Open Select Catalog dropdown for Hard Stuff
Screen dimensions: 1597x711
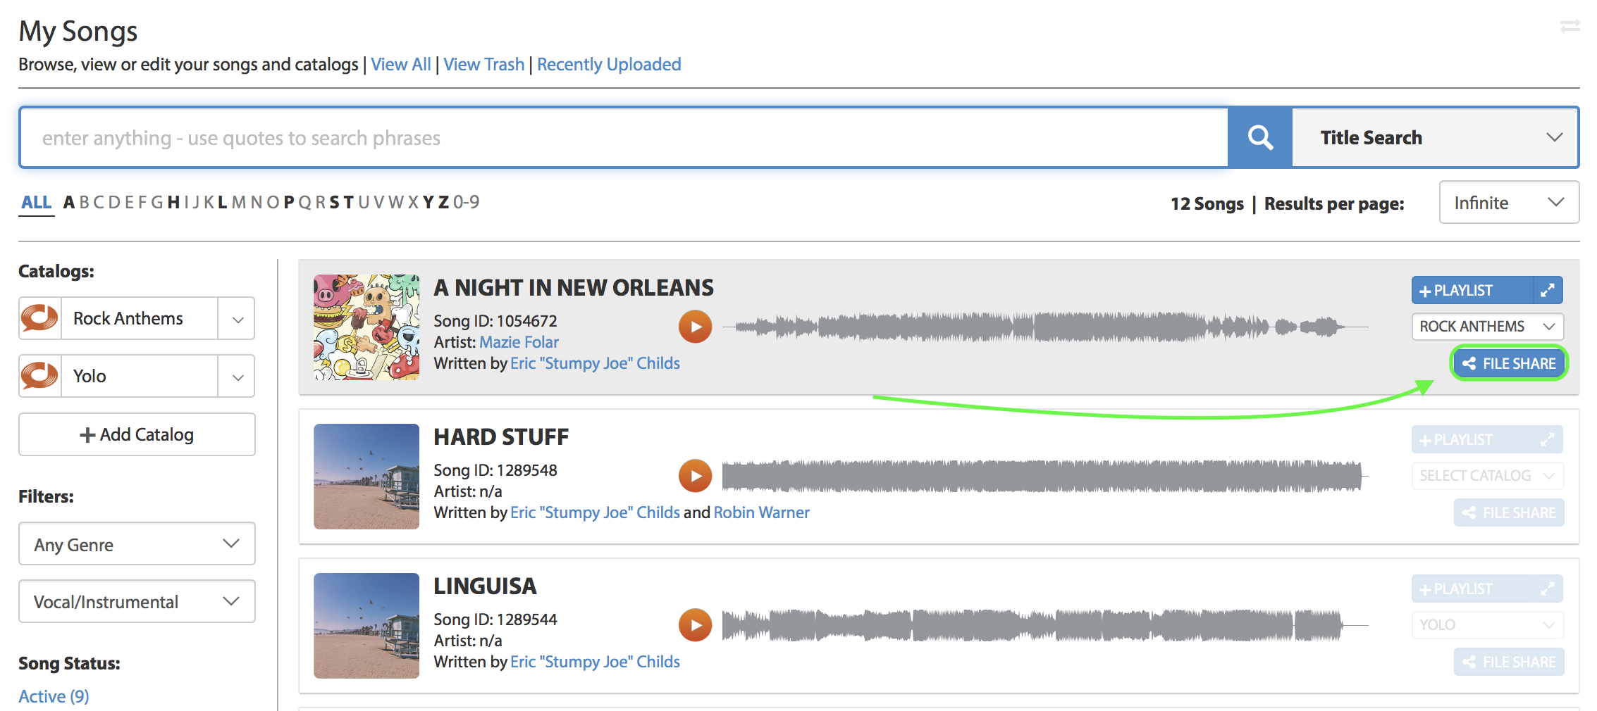1488,476
